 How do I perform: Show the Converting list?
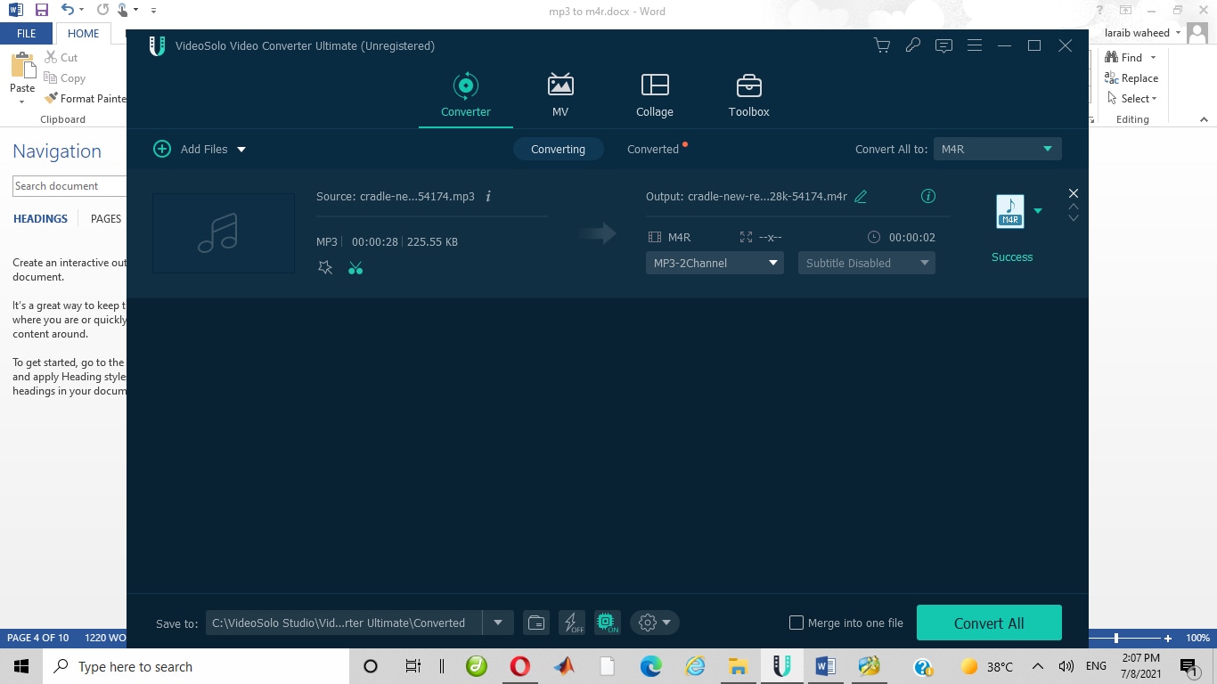[x=559, y=149]
